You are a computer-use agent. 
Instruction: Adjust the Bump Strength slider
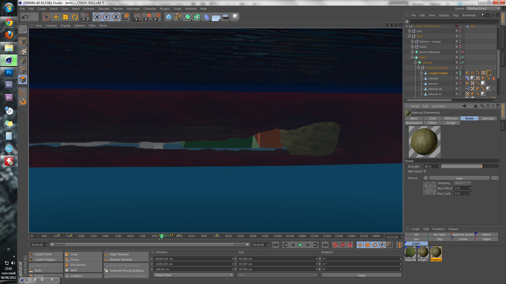470,166
